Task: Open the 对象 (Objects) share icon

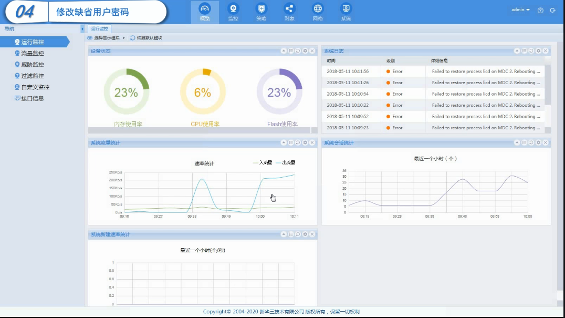Action: click(289, 12)
